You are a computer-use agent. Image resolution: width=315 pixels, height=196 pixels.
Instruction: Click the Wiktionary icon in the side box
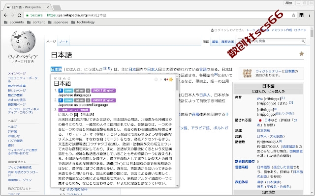point(247,73)
